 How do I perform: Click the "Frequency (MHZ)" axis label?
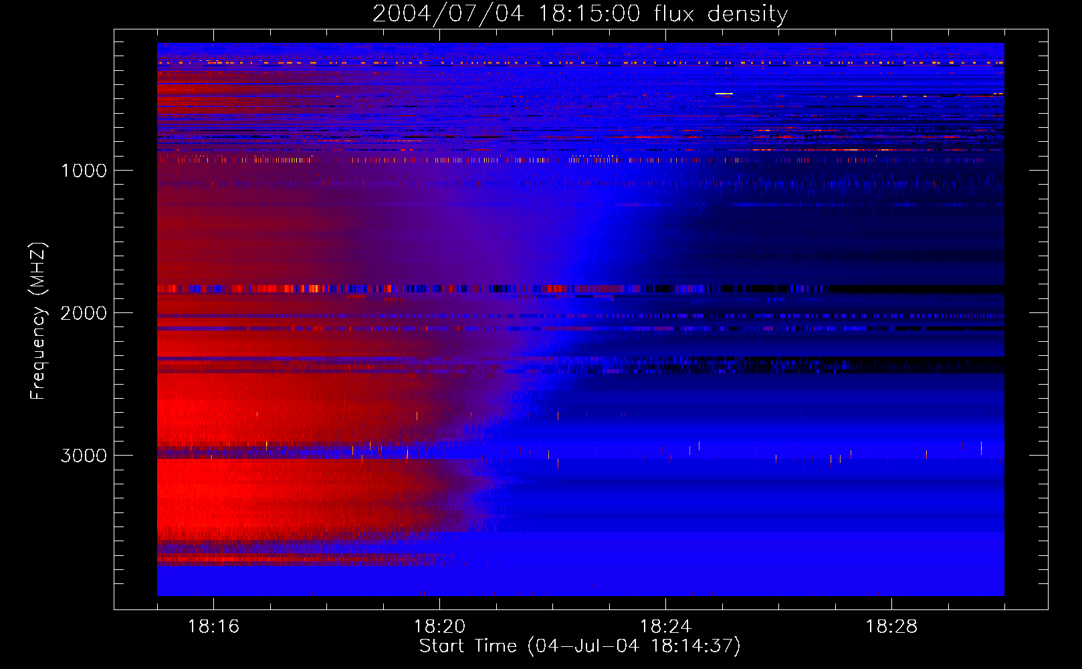[x=39, y=322]
